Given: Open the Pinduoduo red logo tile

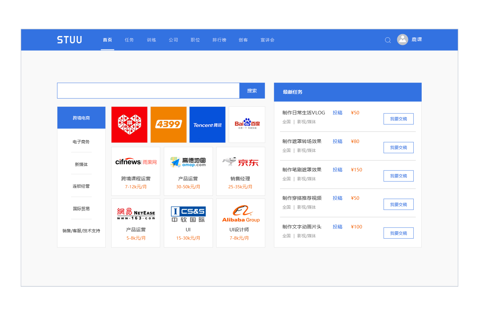Looking at the screenshot, I should 129,125.
